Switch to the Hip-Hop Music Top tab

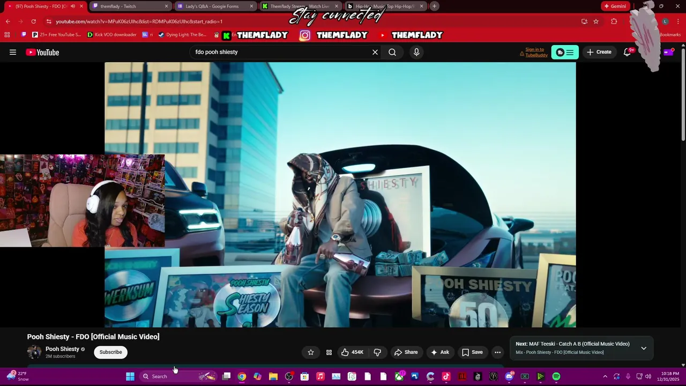tap(385, 6)
